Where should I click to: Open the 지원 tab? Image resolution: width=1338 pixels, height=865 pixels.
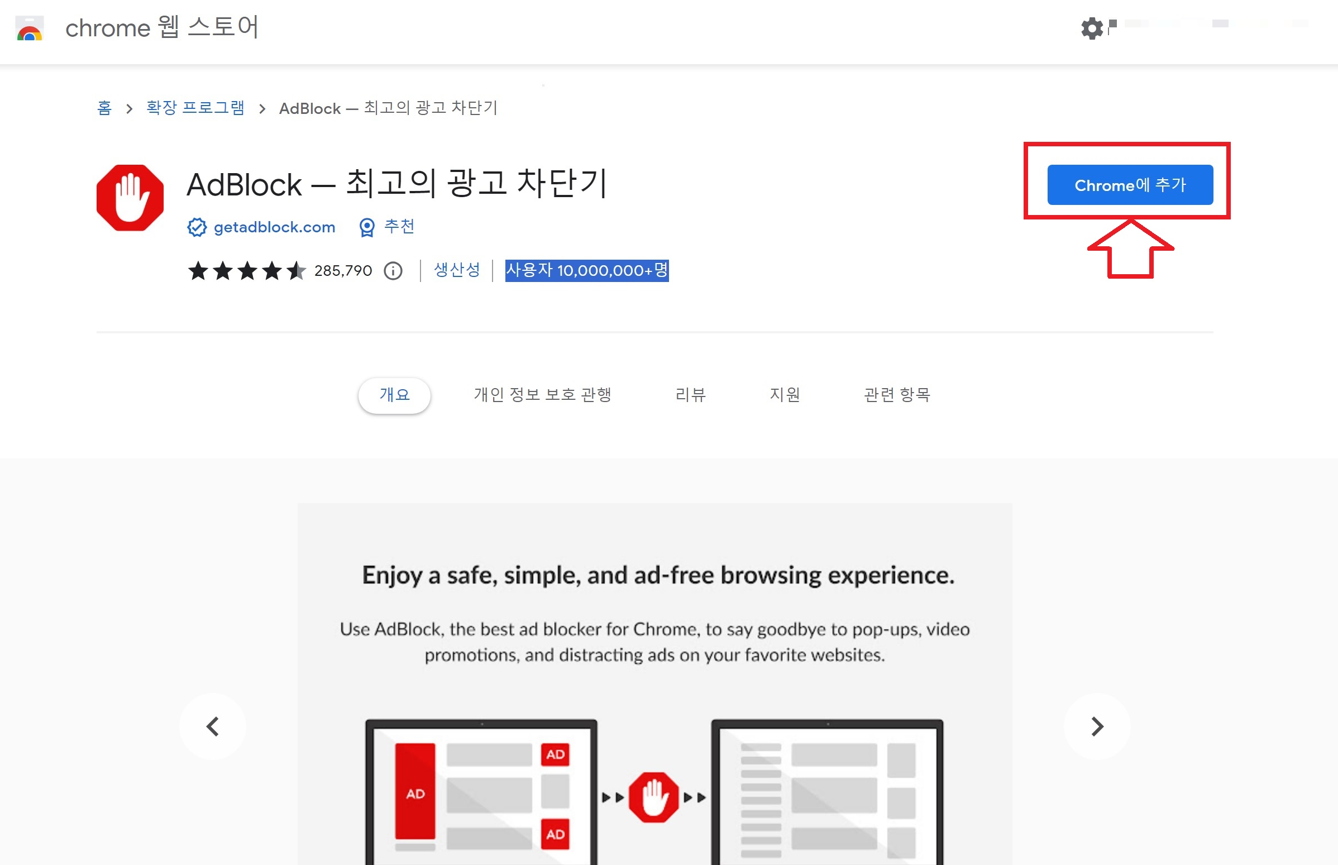[784, 395]
